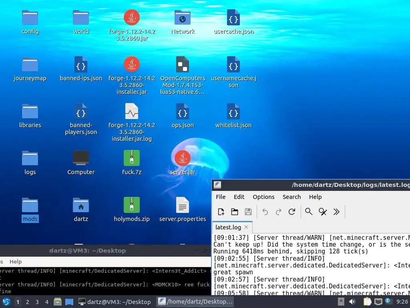
Task: Switch to workspace 1 in the pager
Action: (x=18, y=302)
